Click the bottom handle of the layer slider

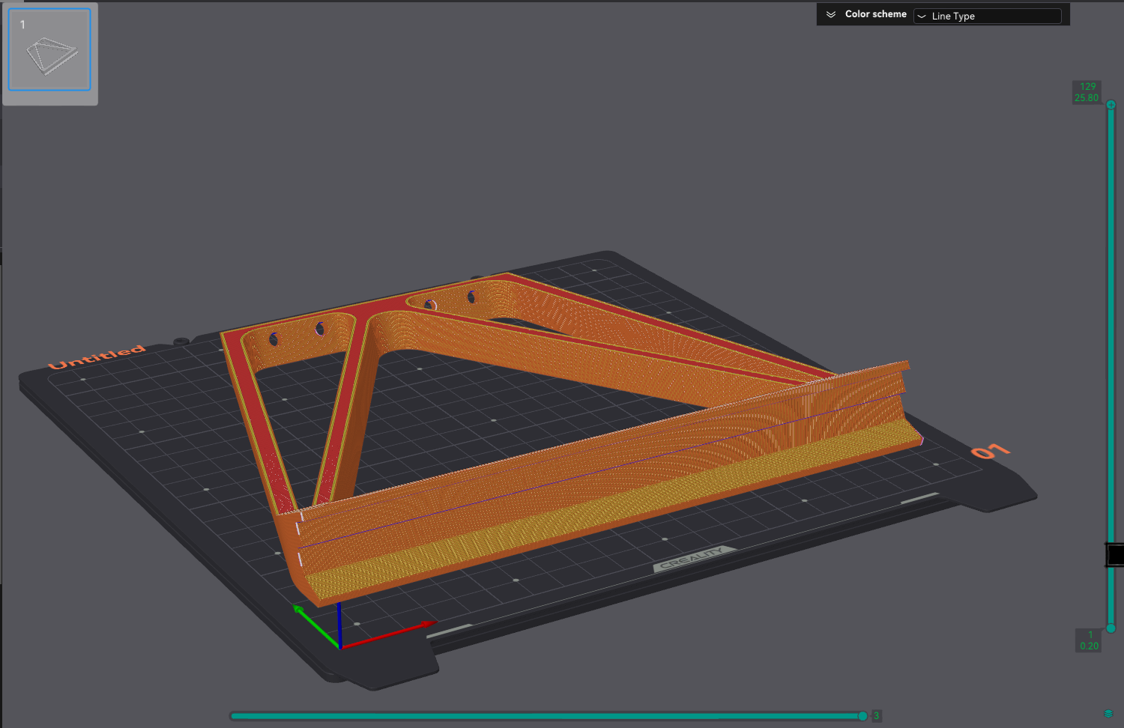(1110, 629)
